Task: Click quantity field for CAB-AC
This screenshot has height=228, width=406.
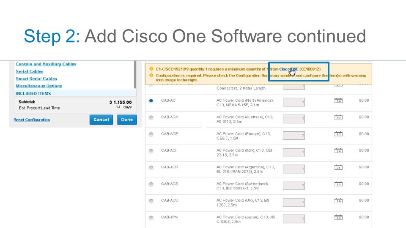Action: click(x=294, y=102)
